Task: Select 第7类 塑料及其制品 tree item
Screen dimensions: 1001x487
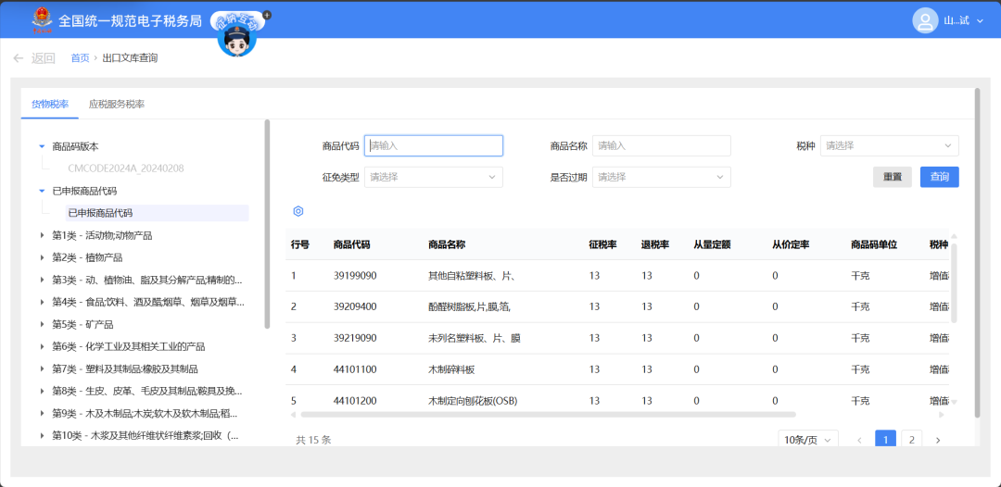Action: coord(124,369)
